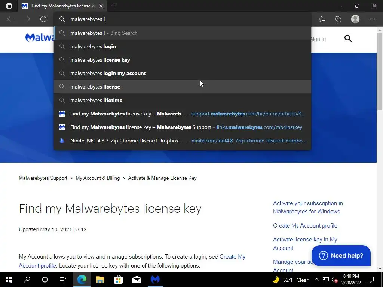Click Microsoft Edge taskbar icon
Screen dimensions: 383x287
point(82,280)
